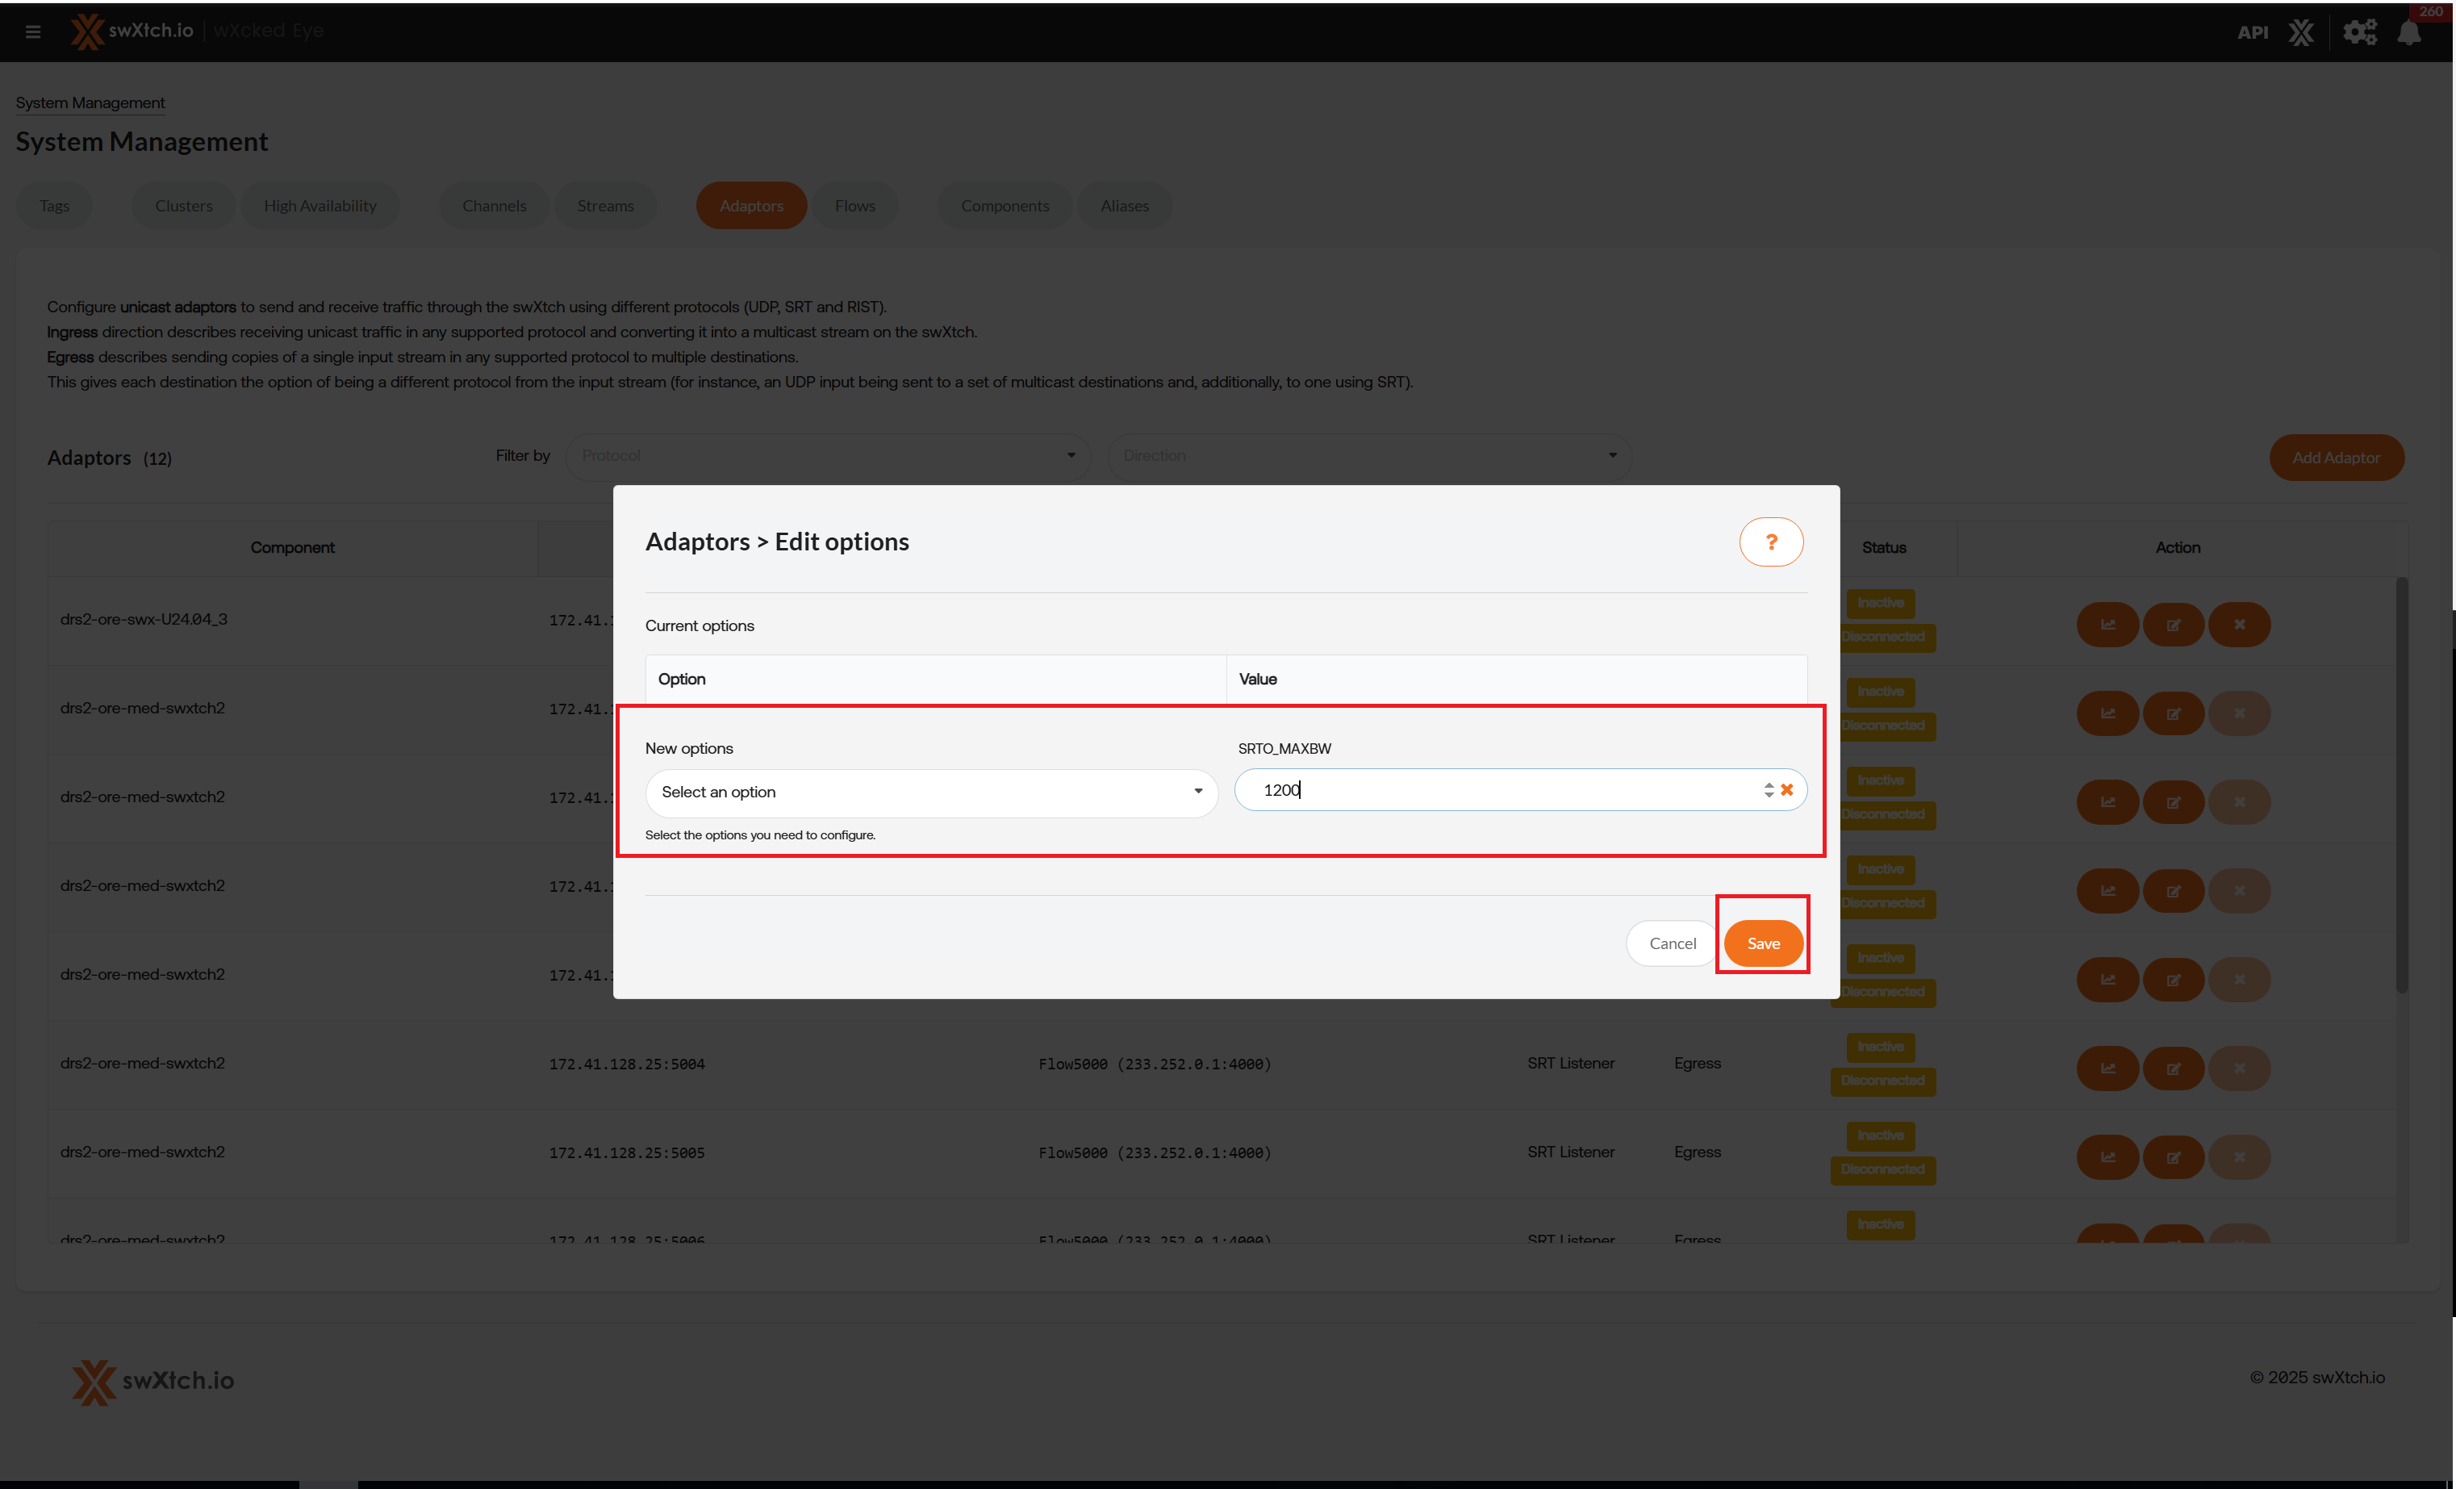2456x1489 pixels.
Task: Open the 'Select an option' dropdown
Action: click(931, 792)
